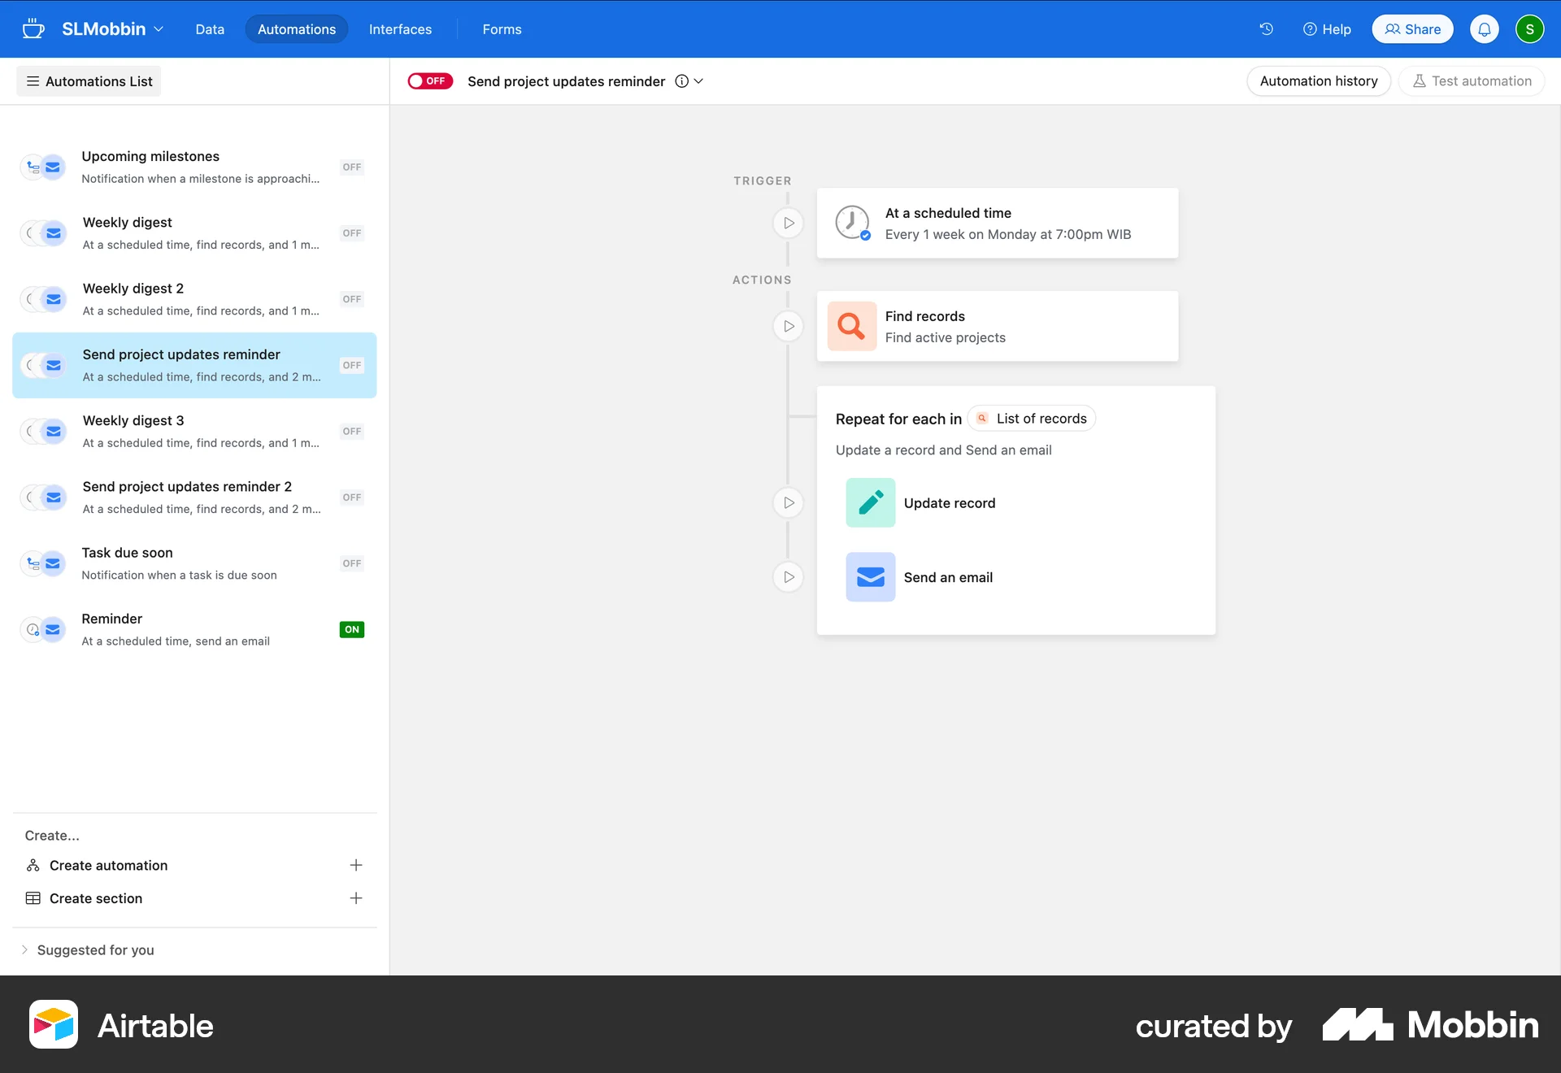Open the history icon in the top bar
1561x1073 pixels.
click(x=1265, y=28)
